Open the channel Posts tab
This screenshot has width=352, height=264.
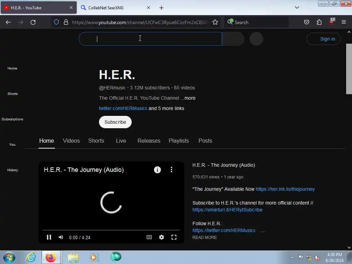point(205,141)
